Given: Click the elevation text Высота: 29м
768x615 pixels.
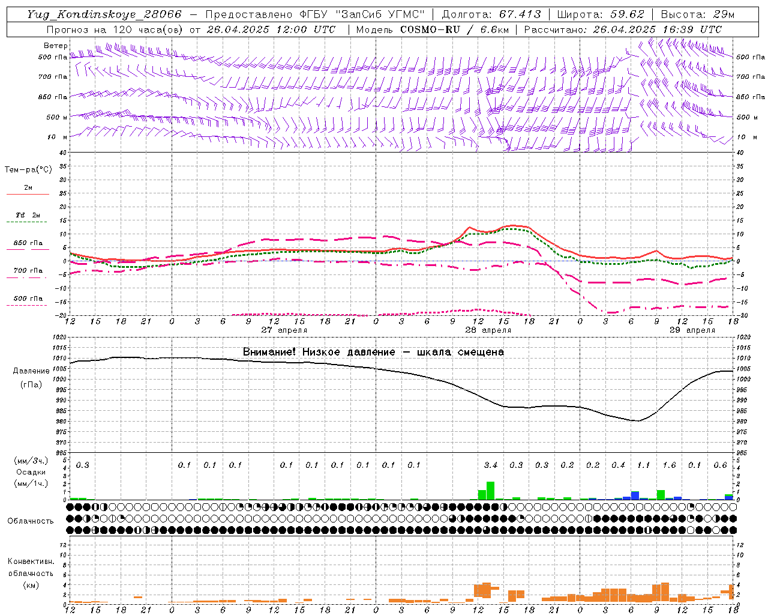Looking at the screenshot, I should 697,14.
